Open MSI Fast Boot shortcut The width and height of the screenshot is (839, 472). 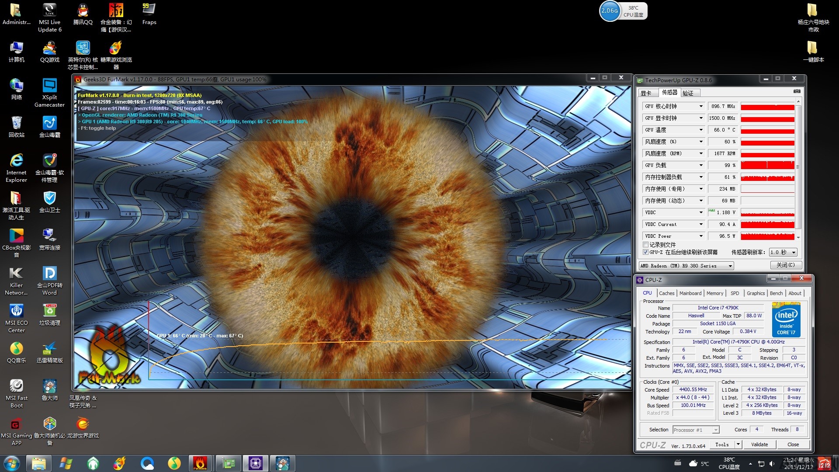pyautogui.click(x=16, y=393)
